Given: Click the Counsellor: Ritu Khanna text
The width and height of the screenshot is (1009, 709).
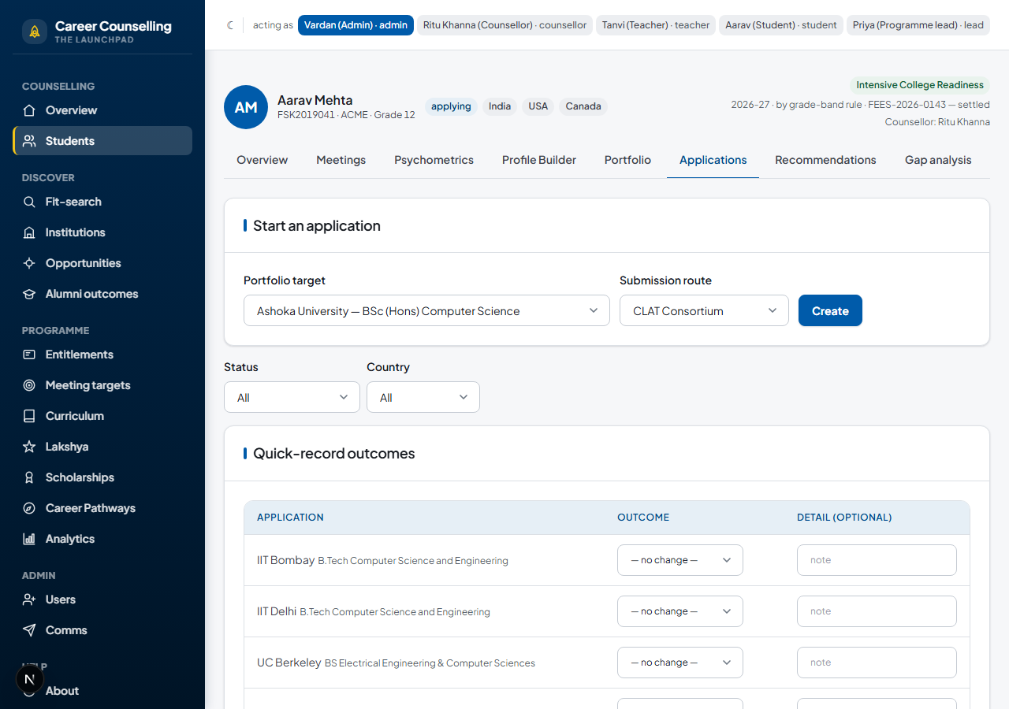Looking at the screenshot, I should point(937,122).
